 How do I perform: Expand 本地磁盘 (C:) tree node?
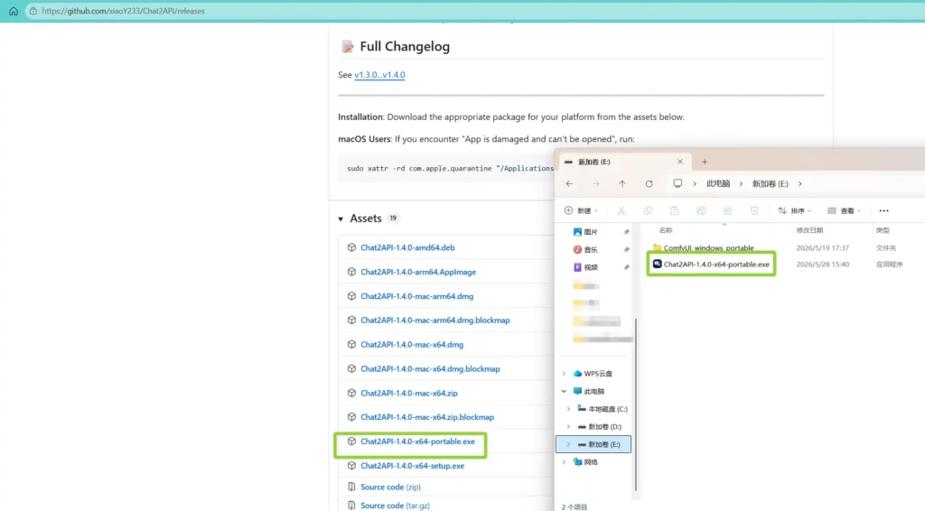tap(569, 409)
